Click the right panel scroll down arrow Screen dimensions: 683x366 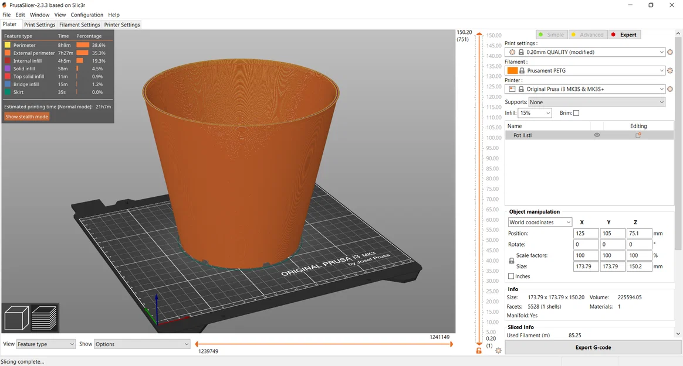tap(678, 334)
